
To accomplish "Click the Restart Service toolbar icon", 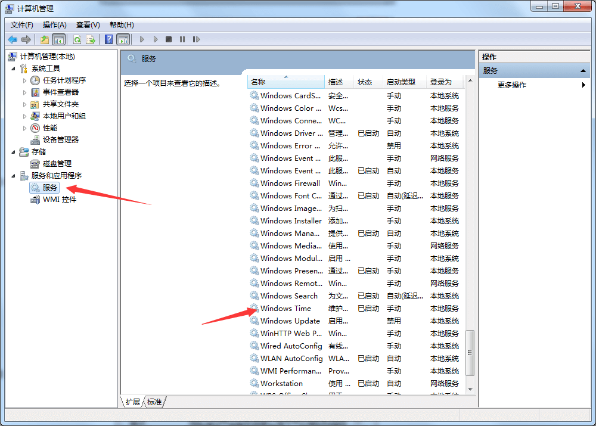I will [x=196, y=39].
